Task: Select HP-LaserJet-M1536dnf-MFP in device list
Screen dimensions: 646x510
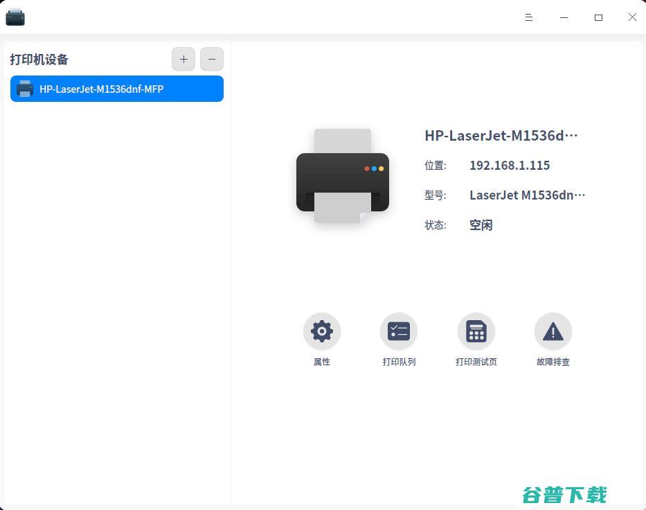Action: click(116, 89)
